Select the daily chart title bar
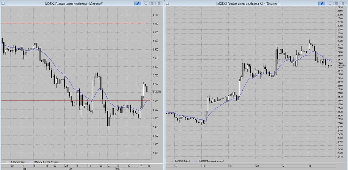The height and width of the screenshot is (170, 348). click(x=74, y=3)
